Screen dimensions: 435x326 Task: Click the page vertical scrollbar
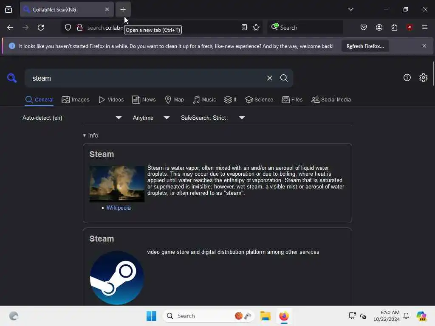point(433,74)
